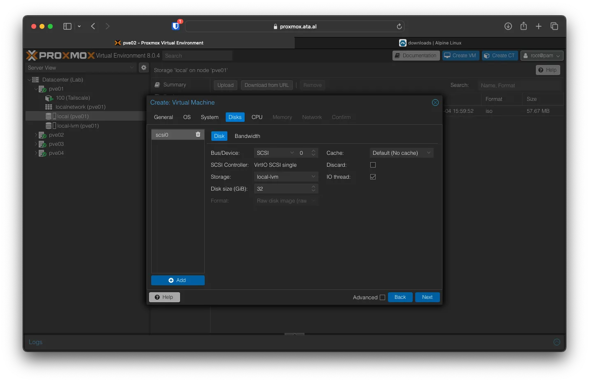Switch to the System tab
Viewport: 589px width, 382px height.
(x=210, y=117)
